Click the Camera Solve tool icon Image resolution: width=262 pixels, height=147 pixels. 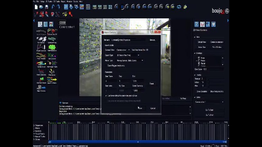[41, 64]
